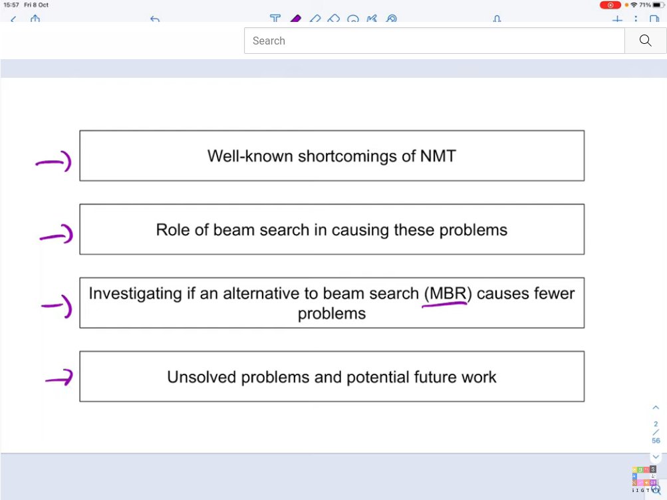Select the pen tool
Screen dimensions: 667x500
[x=315, y=18]
